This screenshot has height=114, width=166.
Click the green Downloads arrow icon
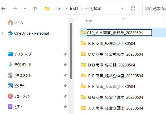pos(10,65)
